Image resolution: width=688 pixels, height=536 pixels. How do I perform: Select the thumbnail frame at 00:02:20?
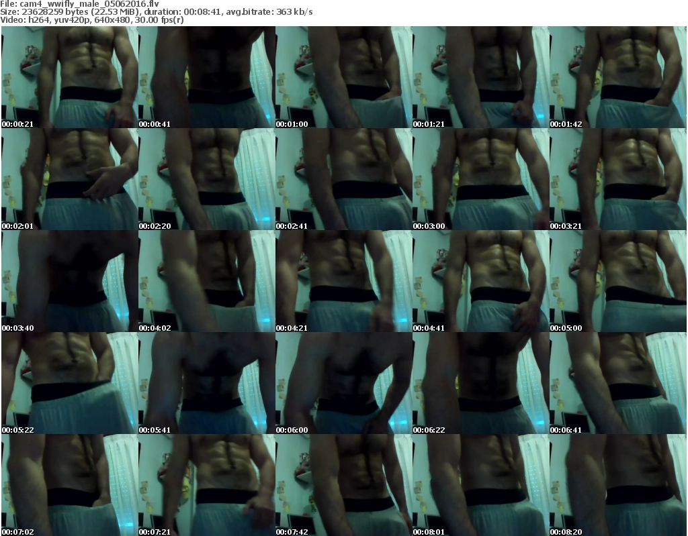[x=207, y=179]
